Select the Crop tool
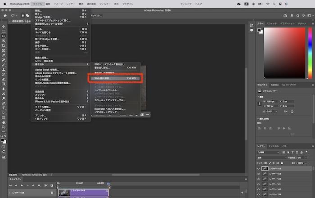The image size is (315, 198). point(4,46)
